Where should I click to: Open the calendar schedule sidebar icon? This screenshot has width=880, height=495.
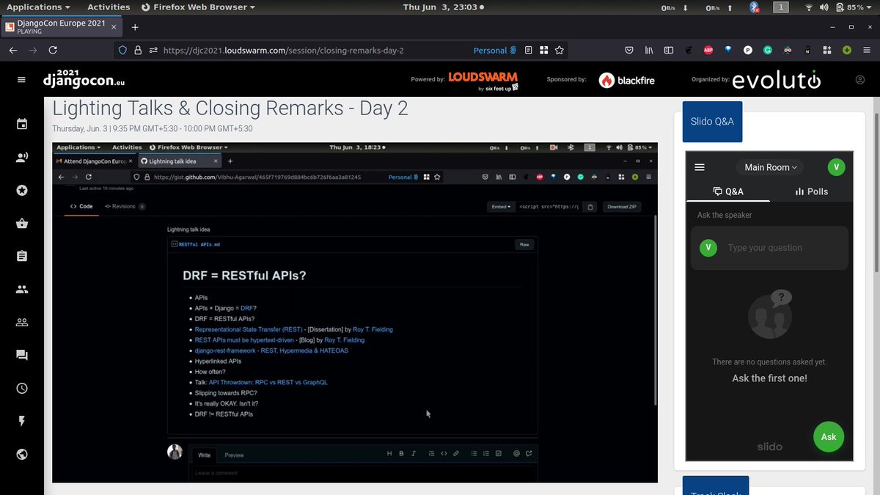pos(22,124)
